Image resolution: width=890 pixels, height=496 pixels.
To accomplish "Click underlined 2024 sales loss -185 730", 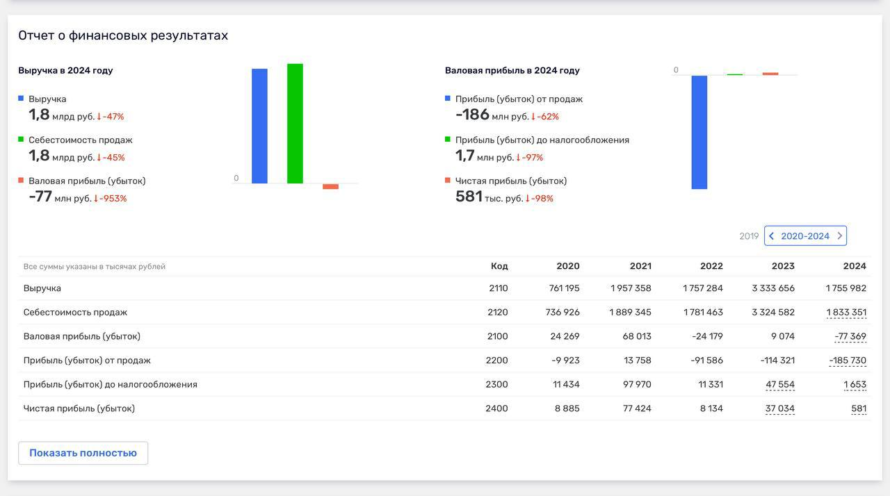I will coord(848,361).
